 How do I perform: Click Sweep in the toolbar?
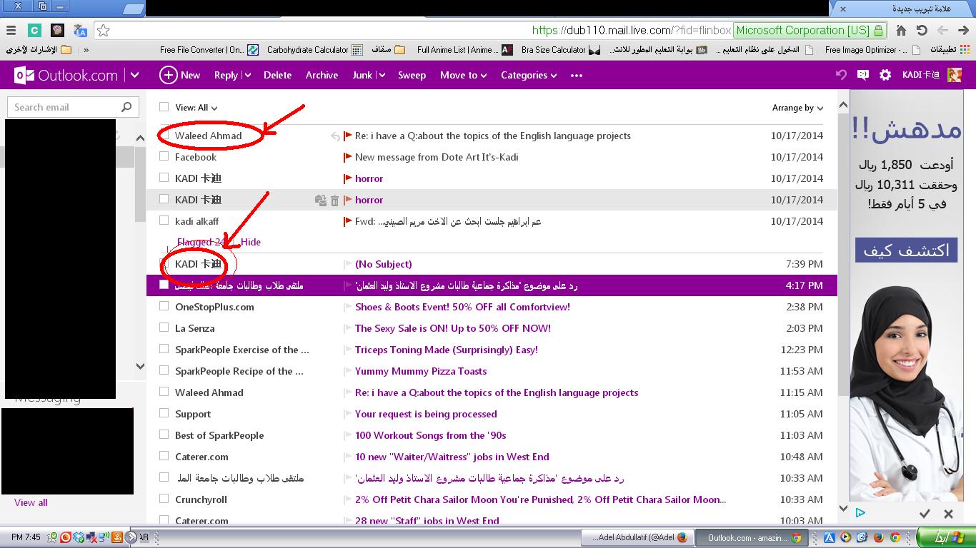(412, 75)
